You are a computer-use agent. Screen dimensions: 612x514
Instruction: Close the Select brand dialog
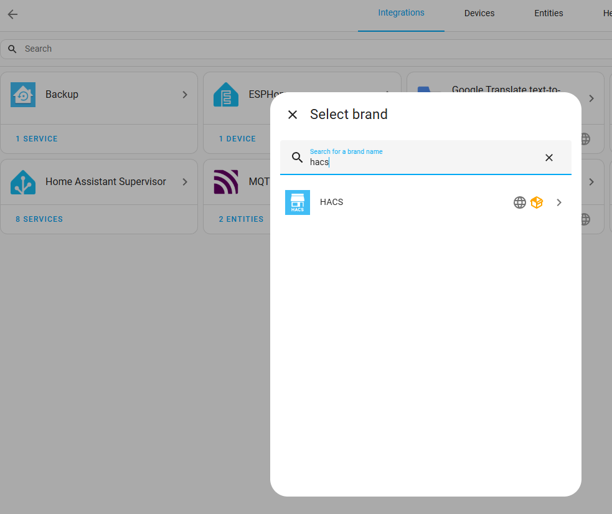(293, 115)
